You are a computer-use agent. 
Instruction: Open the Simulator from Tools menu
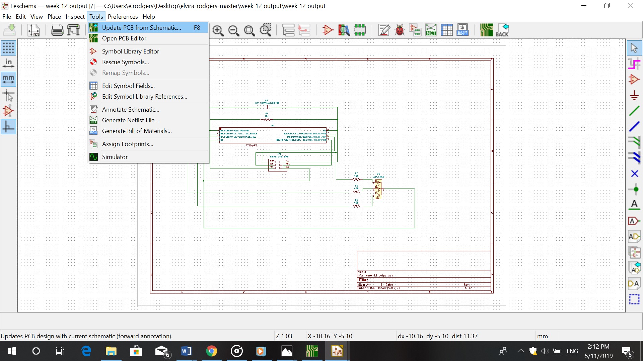click(x=115, y=157)
